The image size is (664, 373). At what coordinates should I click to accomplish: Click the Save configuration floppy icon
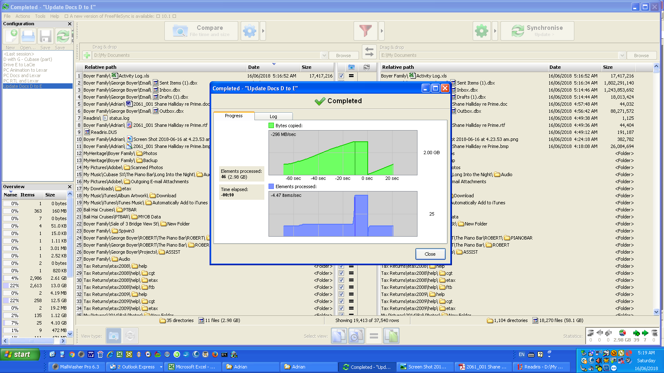[46, 36]
